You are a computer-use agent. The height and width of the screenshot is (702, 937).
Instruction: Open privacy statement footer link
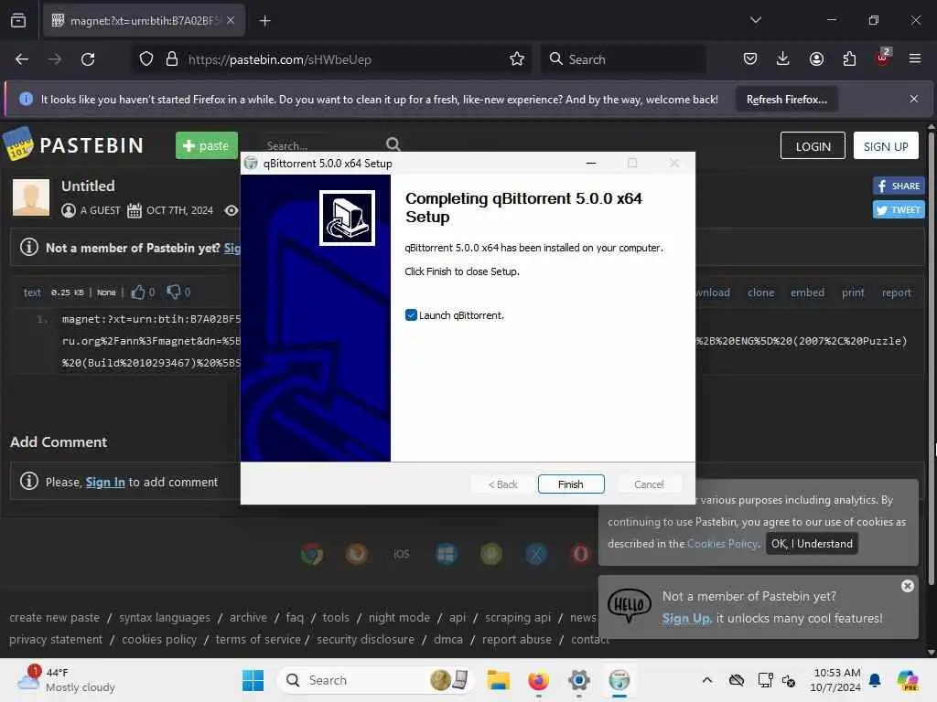[x=56, y=639]
